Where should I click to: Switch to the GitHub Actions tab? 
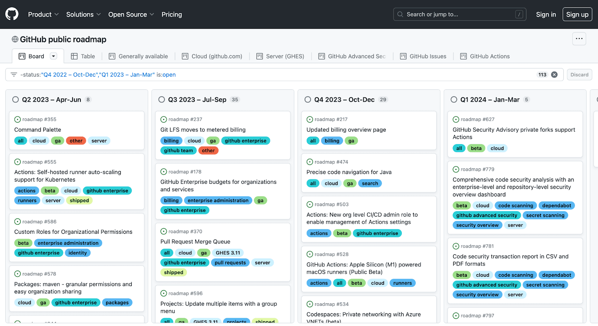tap(485, 56)
